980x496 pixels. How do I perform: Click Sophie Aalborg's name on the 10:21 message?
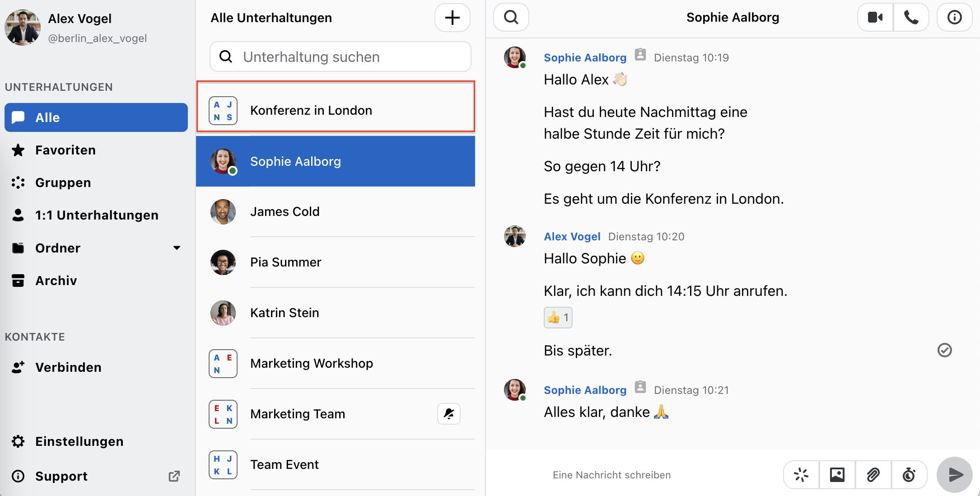click(585, 390)
